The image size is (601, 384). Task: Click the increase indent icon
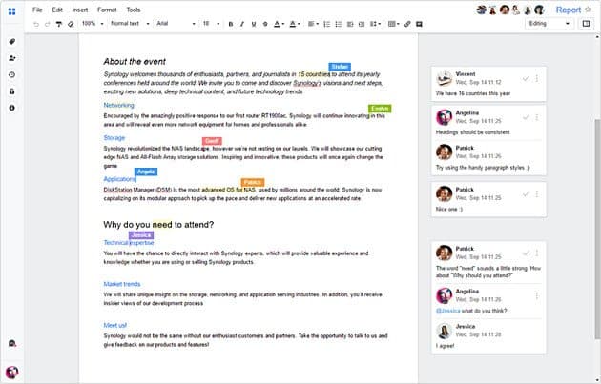362,24
